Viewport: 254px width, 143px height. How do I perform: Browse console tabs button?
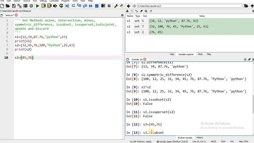127,59
